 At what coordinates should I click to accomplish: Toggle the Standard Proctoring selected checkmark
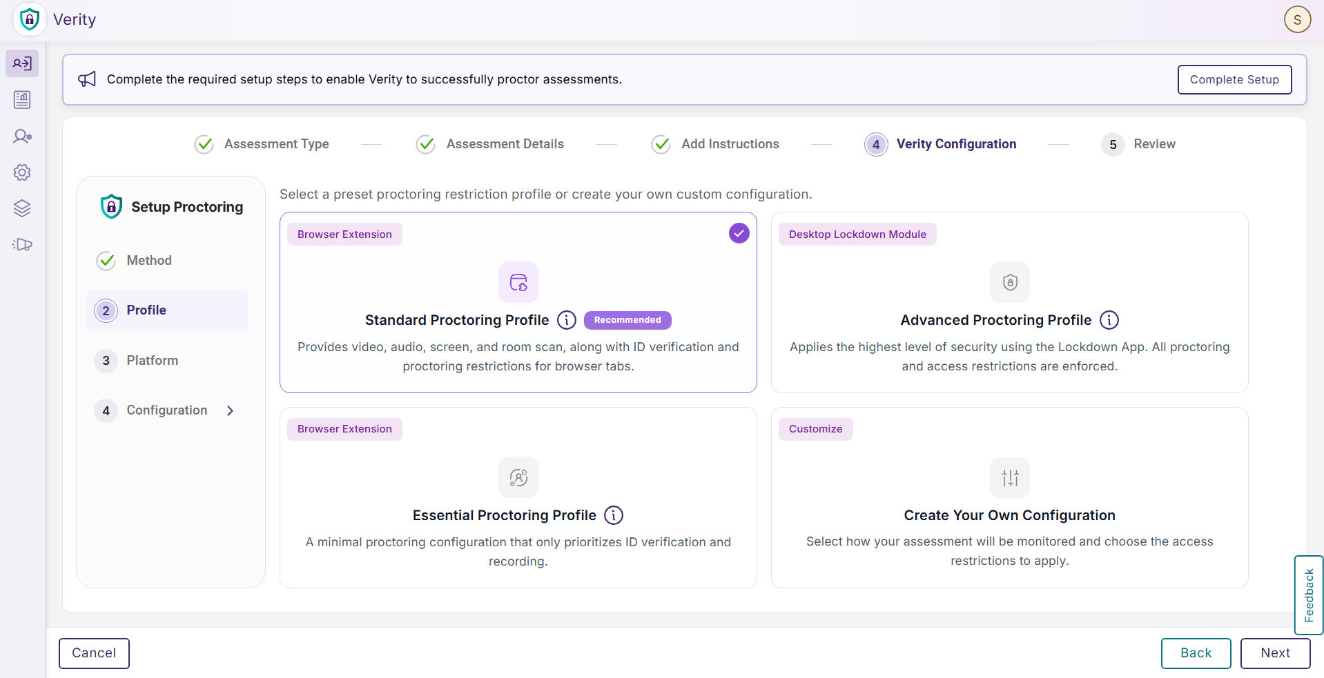tap(739, 233)
